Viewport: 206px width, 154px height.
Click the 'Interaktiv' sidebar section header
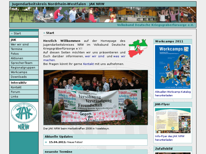(x=24, y=83)
